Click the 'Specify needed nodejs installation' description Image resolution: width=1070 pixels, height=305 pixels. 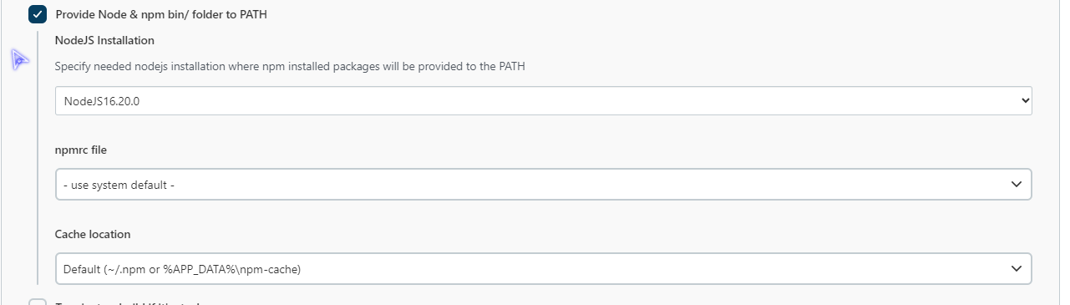click(x=290, y=66)
